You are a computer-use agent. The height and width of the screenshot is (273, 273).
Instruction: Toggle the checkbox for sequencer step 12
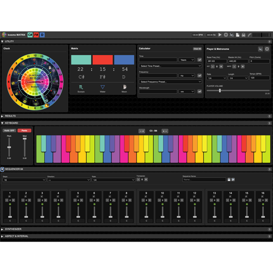tap(194, 196)
